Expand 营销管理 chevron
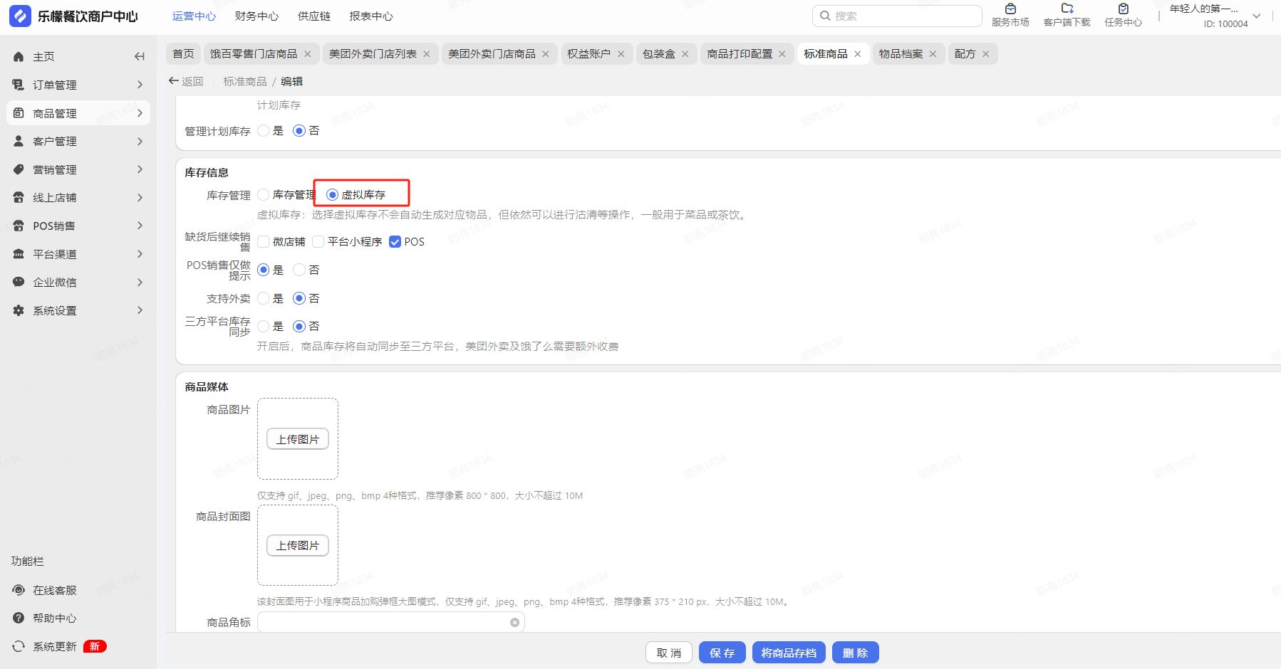Screen dimensions: 1281x669 coord(140,169)
